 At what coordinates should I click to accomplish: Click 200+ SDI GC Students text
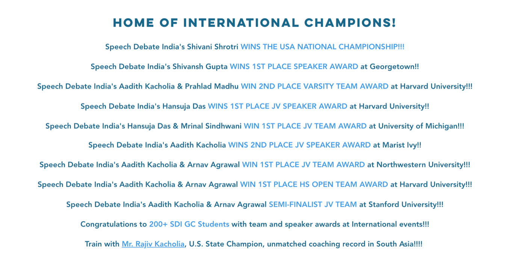click(x=189, y=224)
